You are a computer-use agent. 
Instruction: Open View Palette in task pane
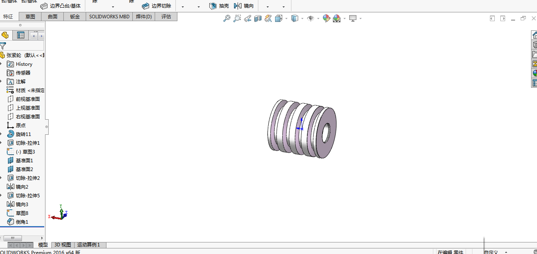click(x=535, y=64)
